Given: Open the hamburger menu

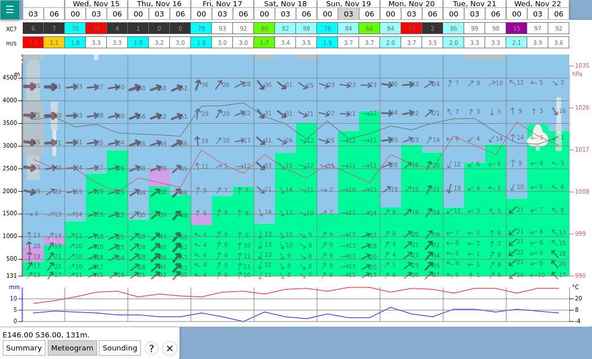Looking at the screenshot, I should 10,10.
